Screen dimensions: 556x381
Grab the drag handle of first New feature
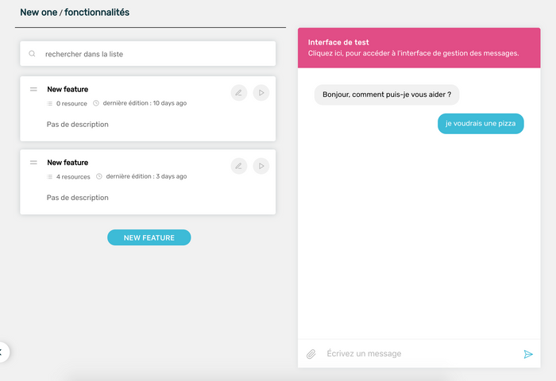[x=33, y=90]
